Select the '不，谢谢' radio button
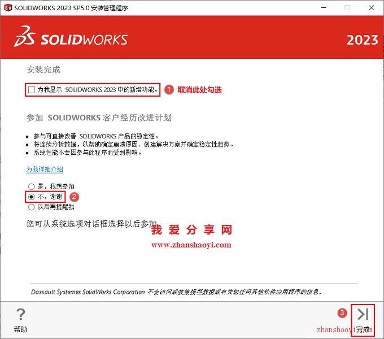 [x=32, y=197]
